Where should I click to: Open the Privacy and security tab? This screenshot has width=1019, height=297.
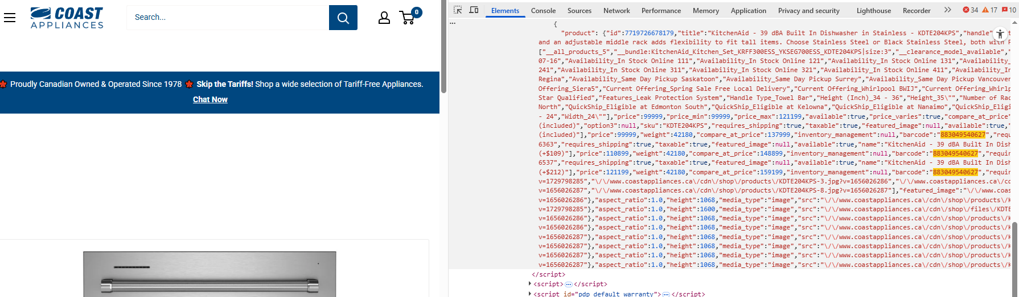pos(808,10)
